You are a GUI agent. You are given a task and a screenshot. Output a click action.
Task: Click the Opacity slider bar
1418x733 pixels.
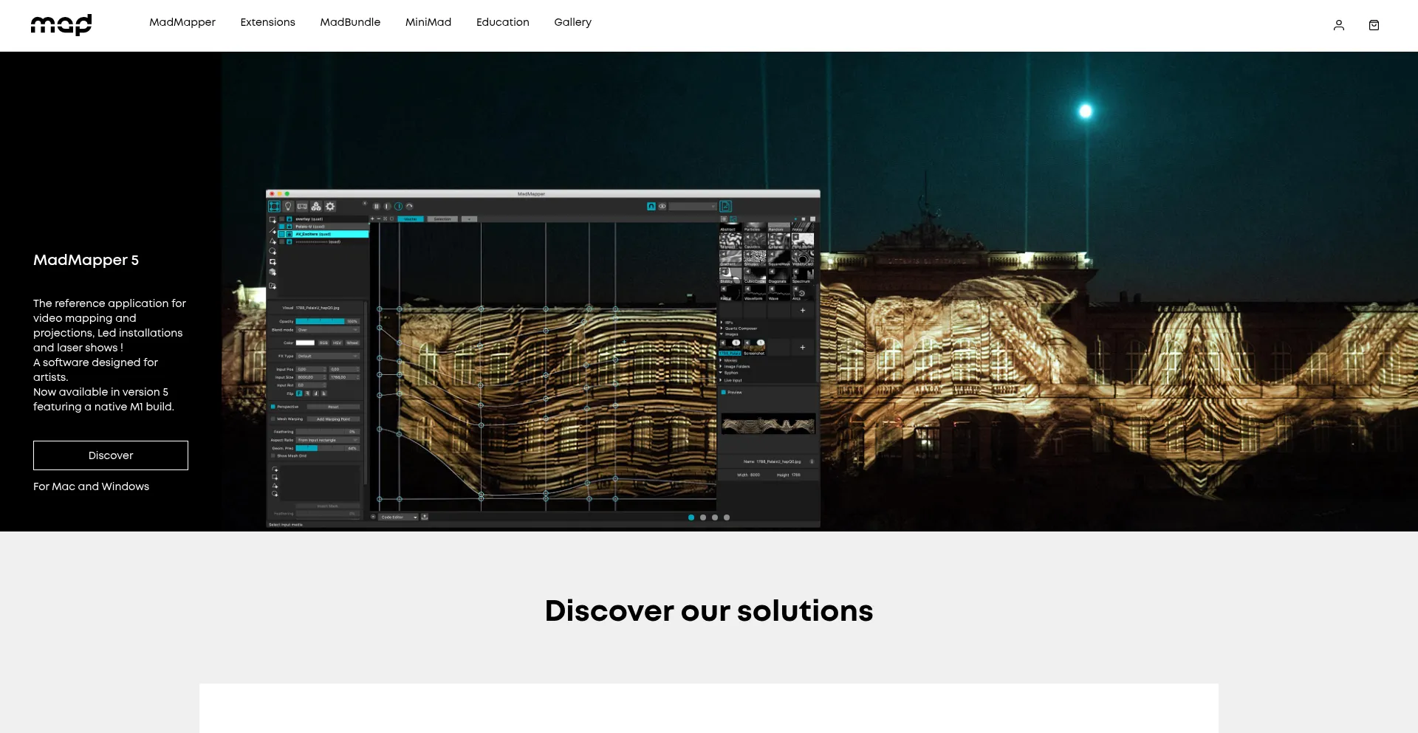tap(321, 322)
